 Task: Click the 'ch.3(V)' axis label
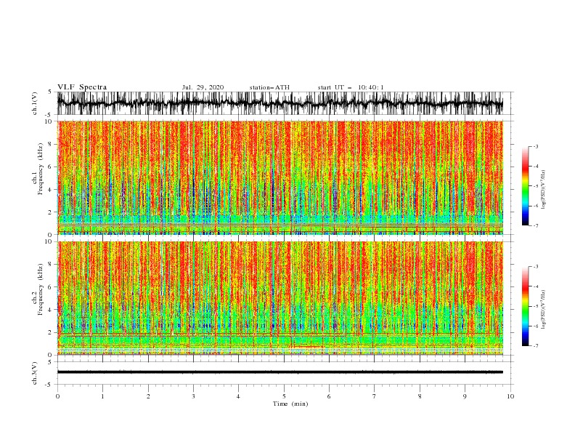tap(35, 374)
